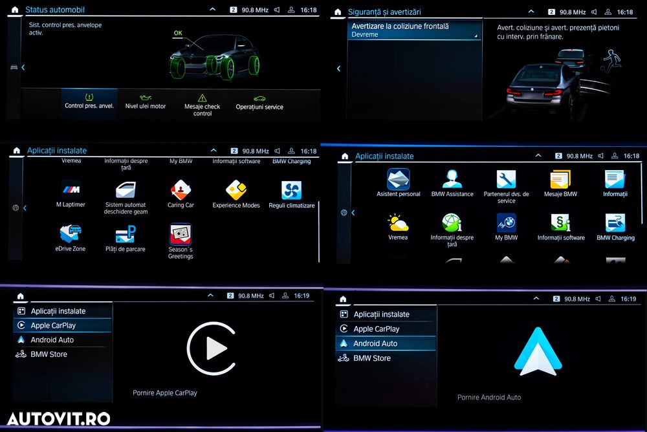Open Reguli climatizare fan icon
Screen dimensions: 647x432
[x=291, y=191]
